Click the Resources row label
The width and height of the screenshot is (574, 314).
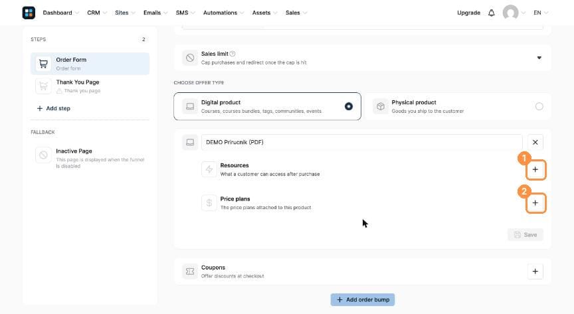pos(235,165)
